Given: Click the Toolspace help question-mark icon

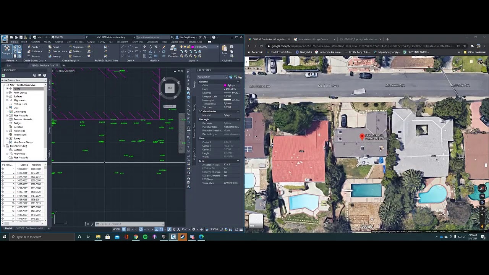Looking at the screenshot, I should [45, 75].
